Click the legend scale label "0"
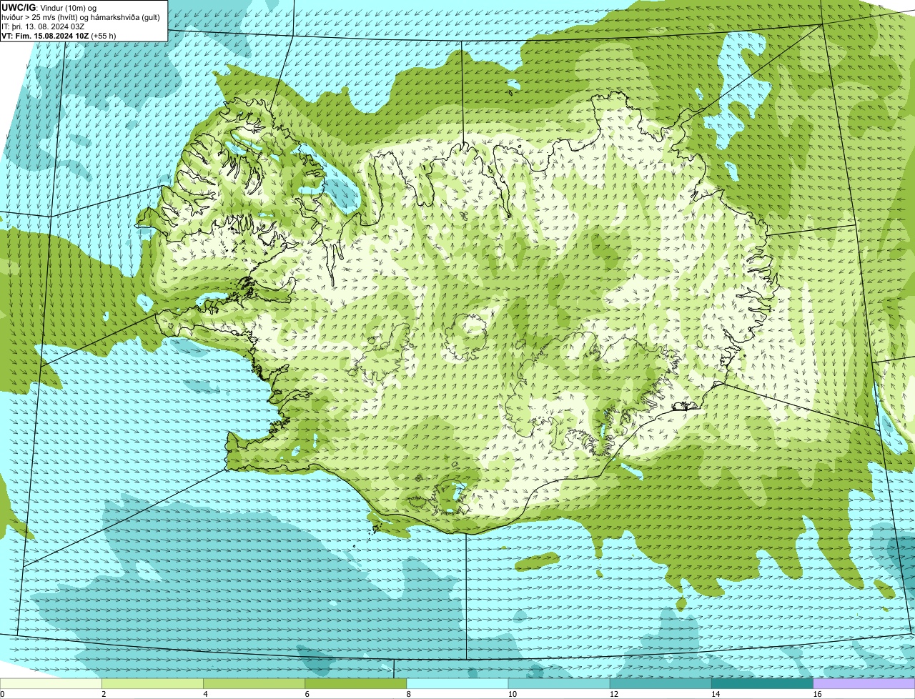This screenshot has height=699, width=915. [2, 694]
